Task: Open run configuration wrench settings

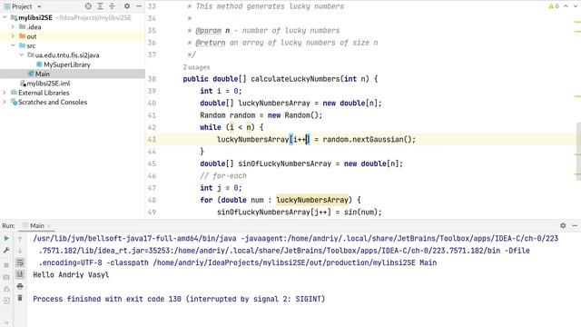Action: pos(6,251)
